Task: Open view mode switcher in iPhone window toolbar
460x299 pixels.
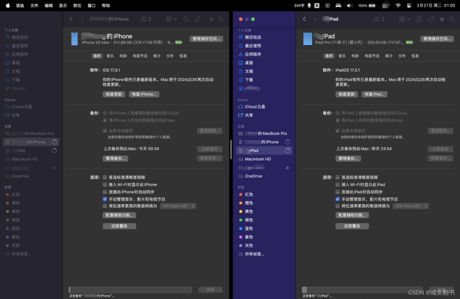Action: point(146,19)
